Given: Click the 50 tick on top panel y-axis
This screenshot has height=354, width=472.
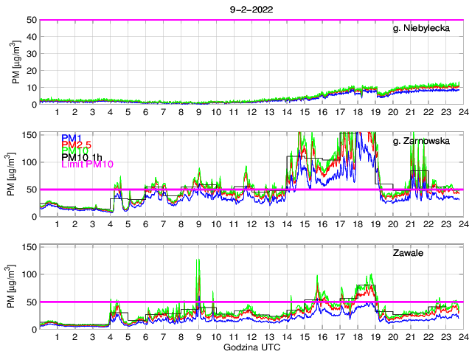Looking at the screenshot, I should tap(32, 20).
